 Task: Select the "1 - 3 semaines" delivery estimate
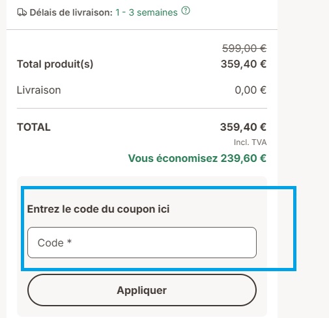147,12
